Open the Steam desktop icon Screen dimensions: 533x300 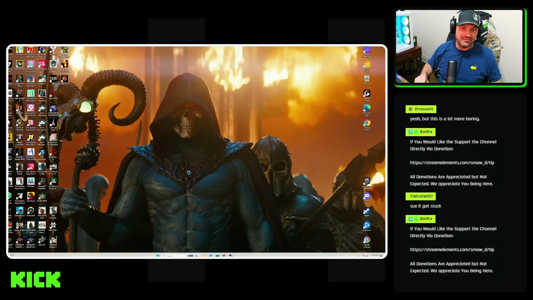pos(367,212)
